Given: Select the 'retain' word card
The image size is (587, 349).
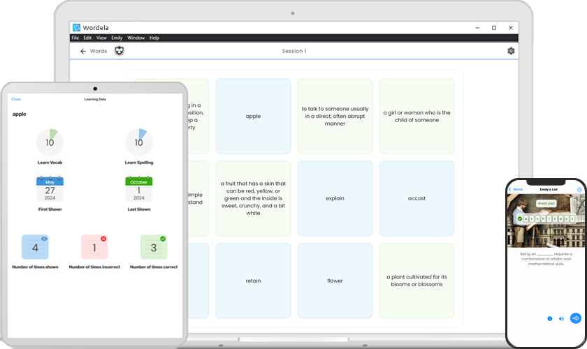Looking at the screenshot, I should tap(253, 281).
